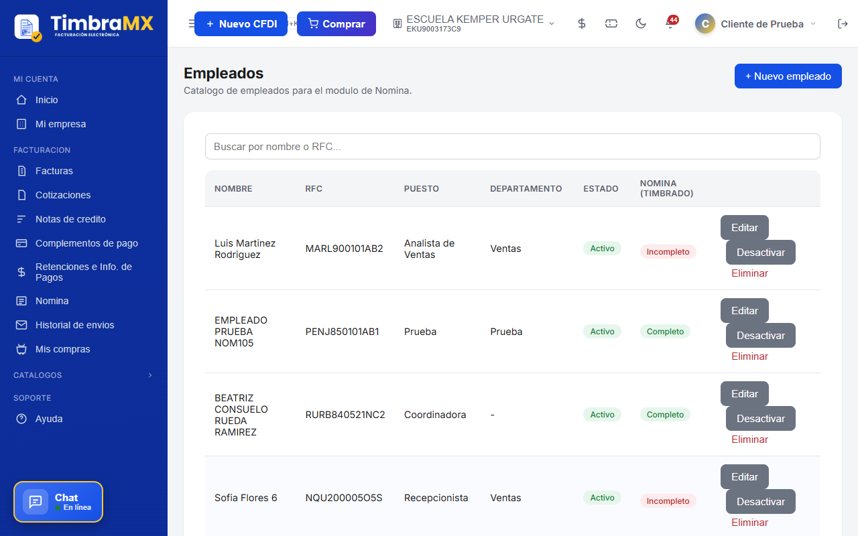858x536 pixels.
Task: Click the TimbraMX logo
Action: pyautogui.click(x=84, y=26)
